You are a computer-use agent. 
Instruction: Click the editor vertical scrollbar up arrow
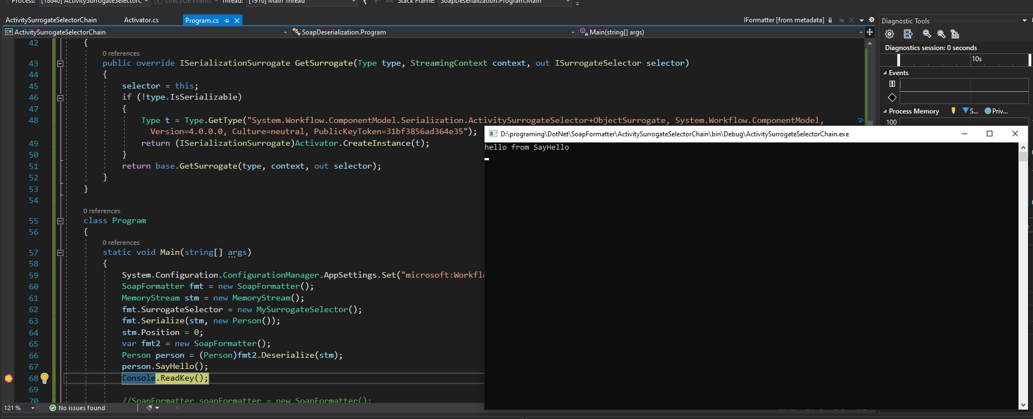869,42
